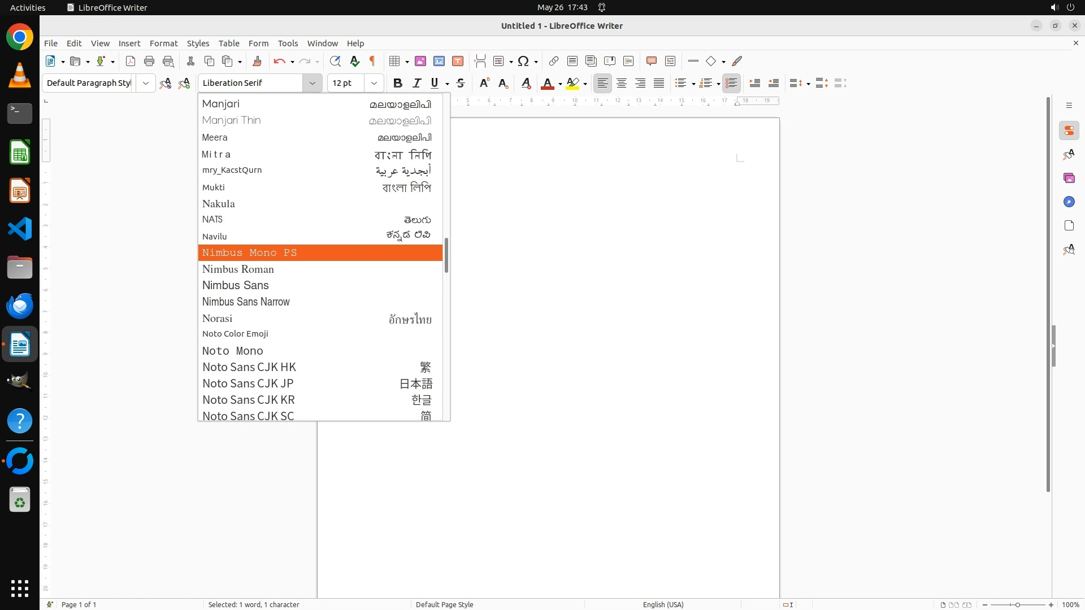Viewport: 1085px width, 610px height.
Task: Open the Format menu
Action: pyautogui.click(x=163, y=43)
